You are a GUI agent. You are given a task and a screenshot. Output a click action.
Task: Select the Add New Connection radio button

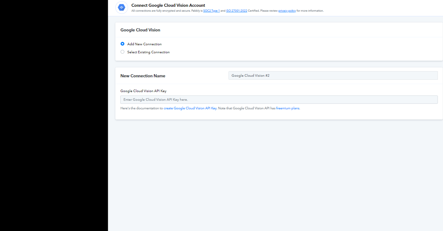pyautogui.click(x=122, y=44)
